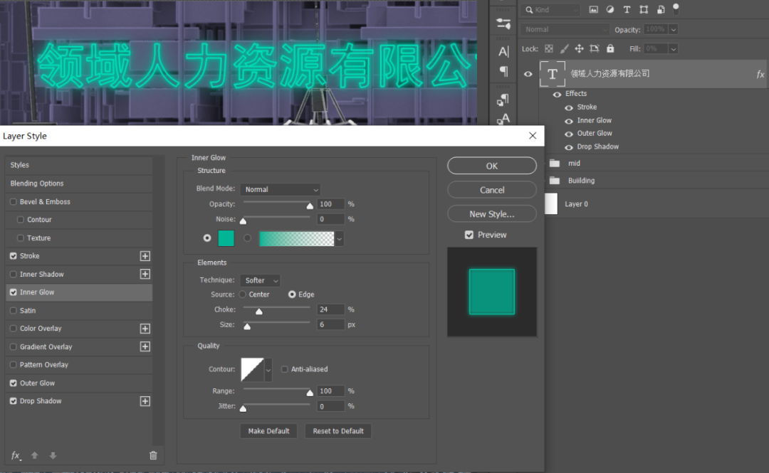The height and width of the screenshot is (473, 769).
Task: Click the plus icon beside Stroke
Action: click(x=145, y=256)
